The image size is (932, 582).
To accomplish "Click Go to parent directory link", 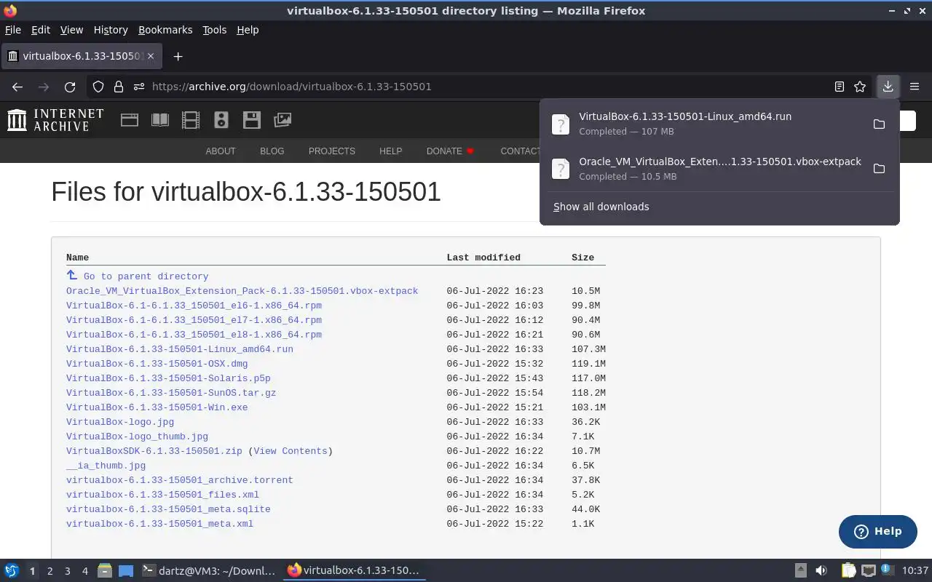I will [x=146, y=276].
